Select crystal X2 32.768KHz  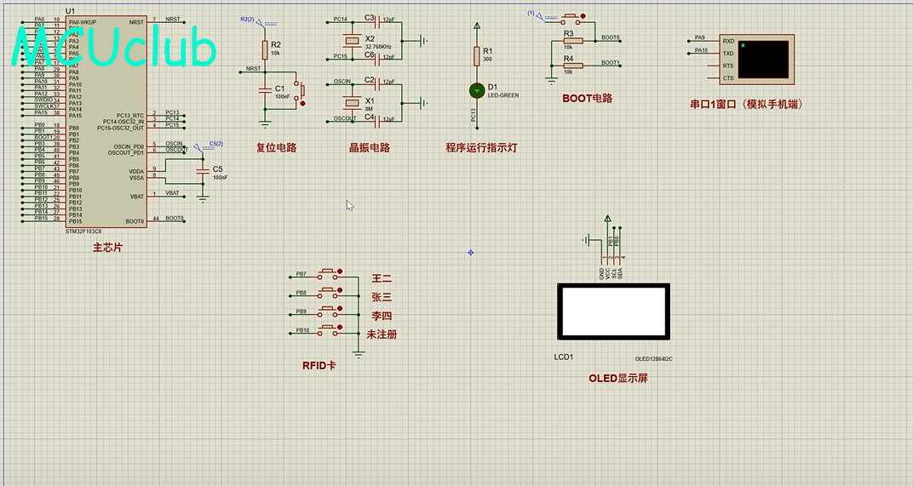pos(352,40)
